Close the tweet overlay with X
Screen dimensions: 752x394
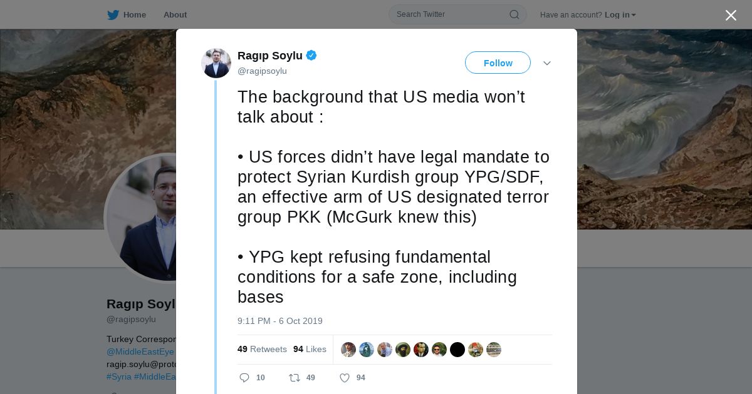[731, 15]
